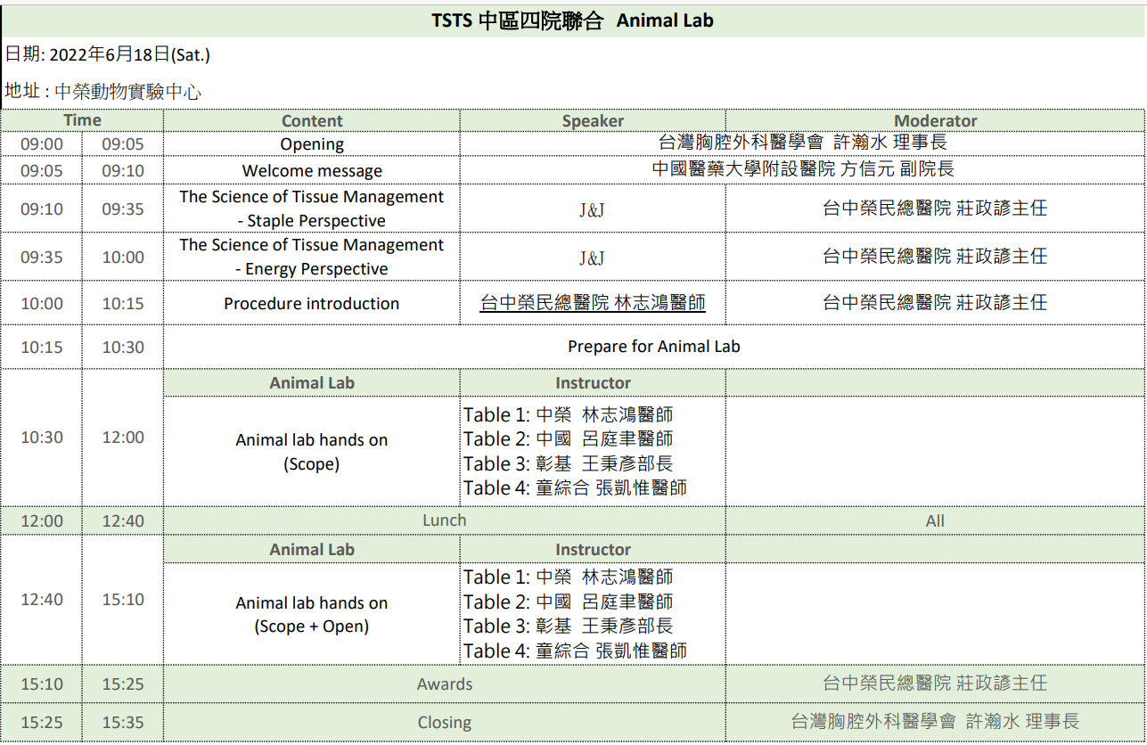Select the Closing cell
The width and height of the screenshot is (1147, 745).
click(445, 723)
